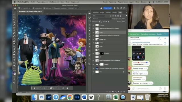Viewport: 182px width, 102px height.
Task: Open the layer filter type 'Вид' dropdown
Action: 99,16
